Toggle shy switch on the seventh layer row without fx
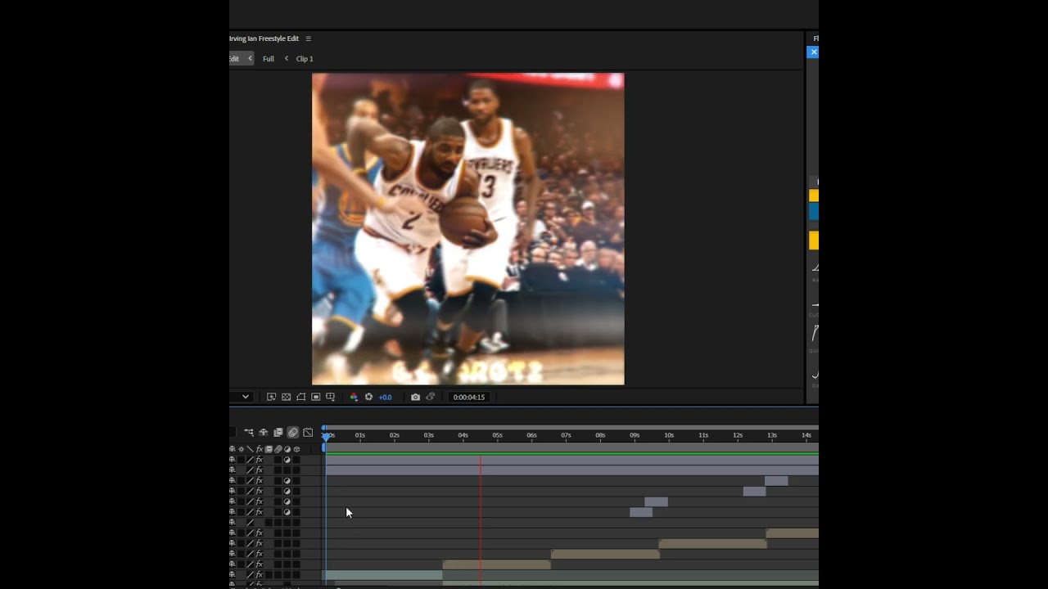 (232, 523)
